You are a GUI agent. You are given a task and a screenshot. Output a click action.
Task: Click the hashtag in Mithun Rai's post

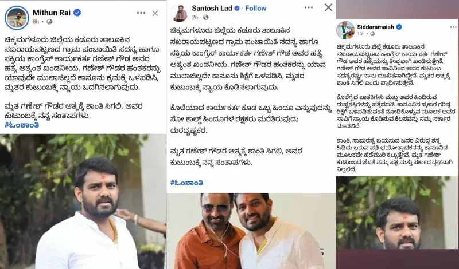click(x=22, y=125)
